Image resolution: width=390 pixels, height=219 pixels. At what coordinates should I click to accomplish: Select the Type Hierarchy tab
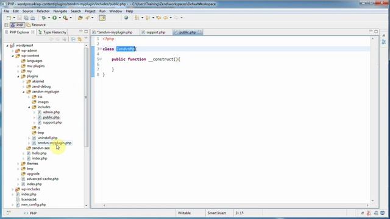tap(52, 32)
